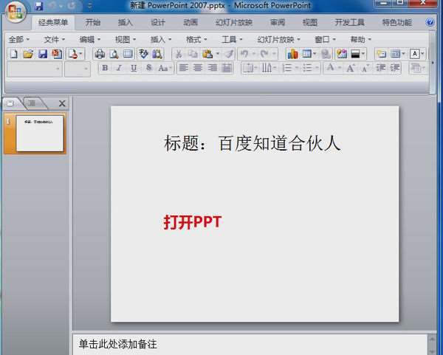This screenshot has height=355, width=443.
Task: Click the Research books icon
Action: (157, 54)
